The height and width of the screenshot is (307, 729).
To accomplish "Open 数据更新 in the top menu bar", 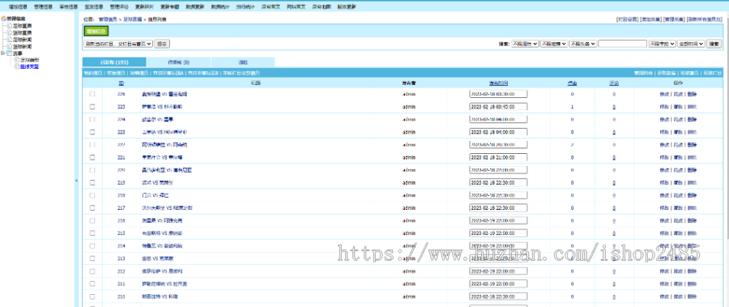I will pyautogui.click(x=195, y=7).
